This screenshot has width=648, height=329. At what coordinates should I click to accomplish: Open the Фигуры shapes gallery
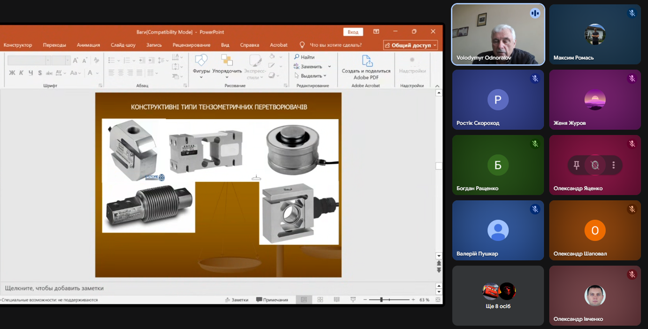tap(201, 64)
